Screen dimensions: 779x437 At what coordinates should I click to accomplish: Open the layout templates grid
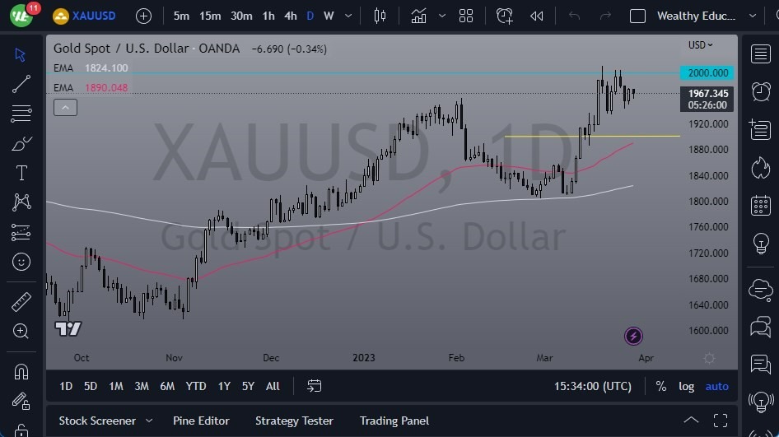pos(466,16)
